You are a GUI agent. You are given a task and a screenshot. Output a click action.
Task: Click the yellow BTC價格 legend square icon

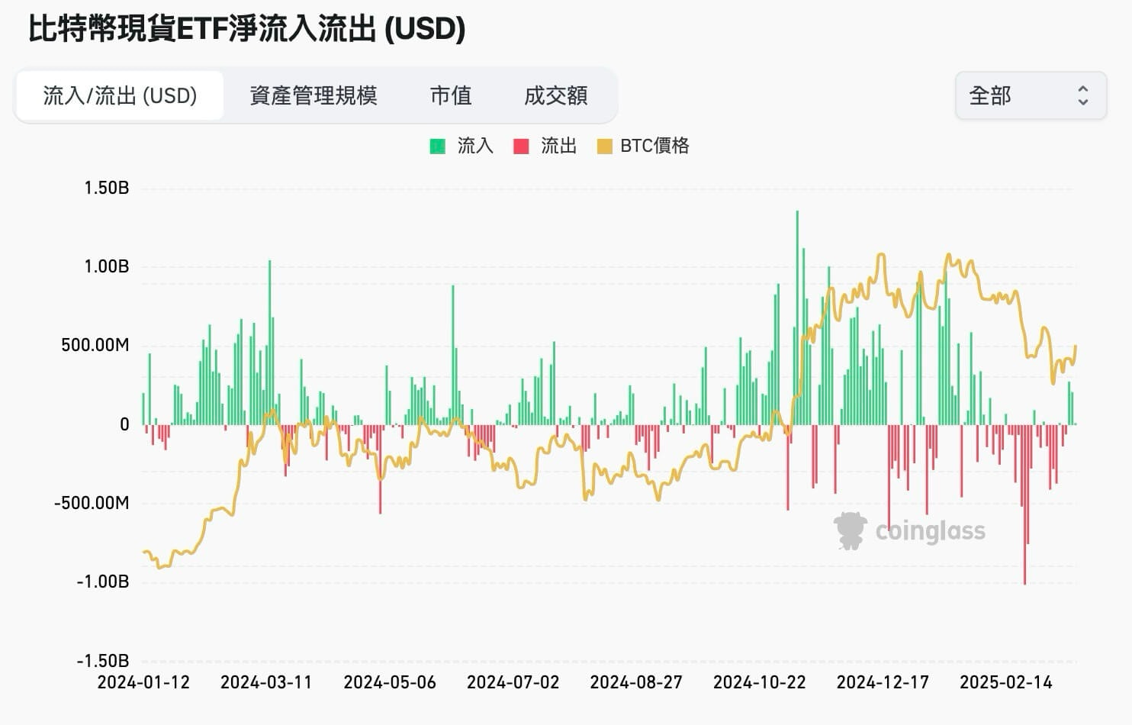point(605,145)
